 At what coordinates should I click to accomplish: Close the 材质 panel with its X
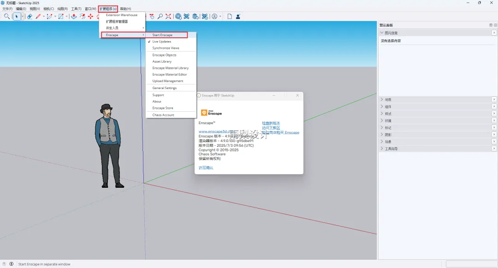[x=494, y=99]
